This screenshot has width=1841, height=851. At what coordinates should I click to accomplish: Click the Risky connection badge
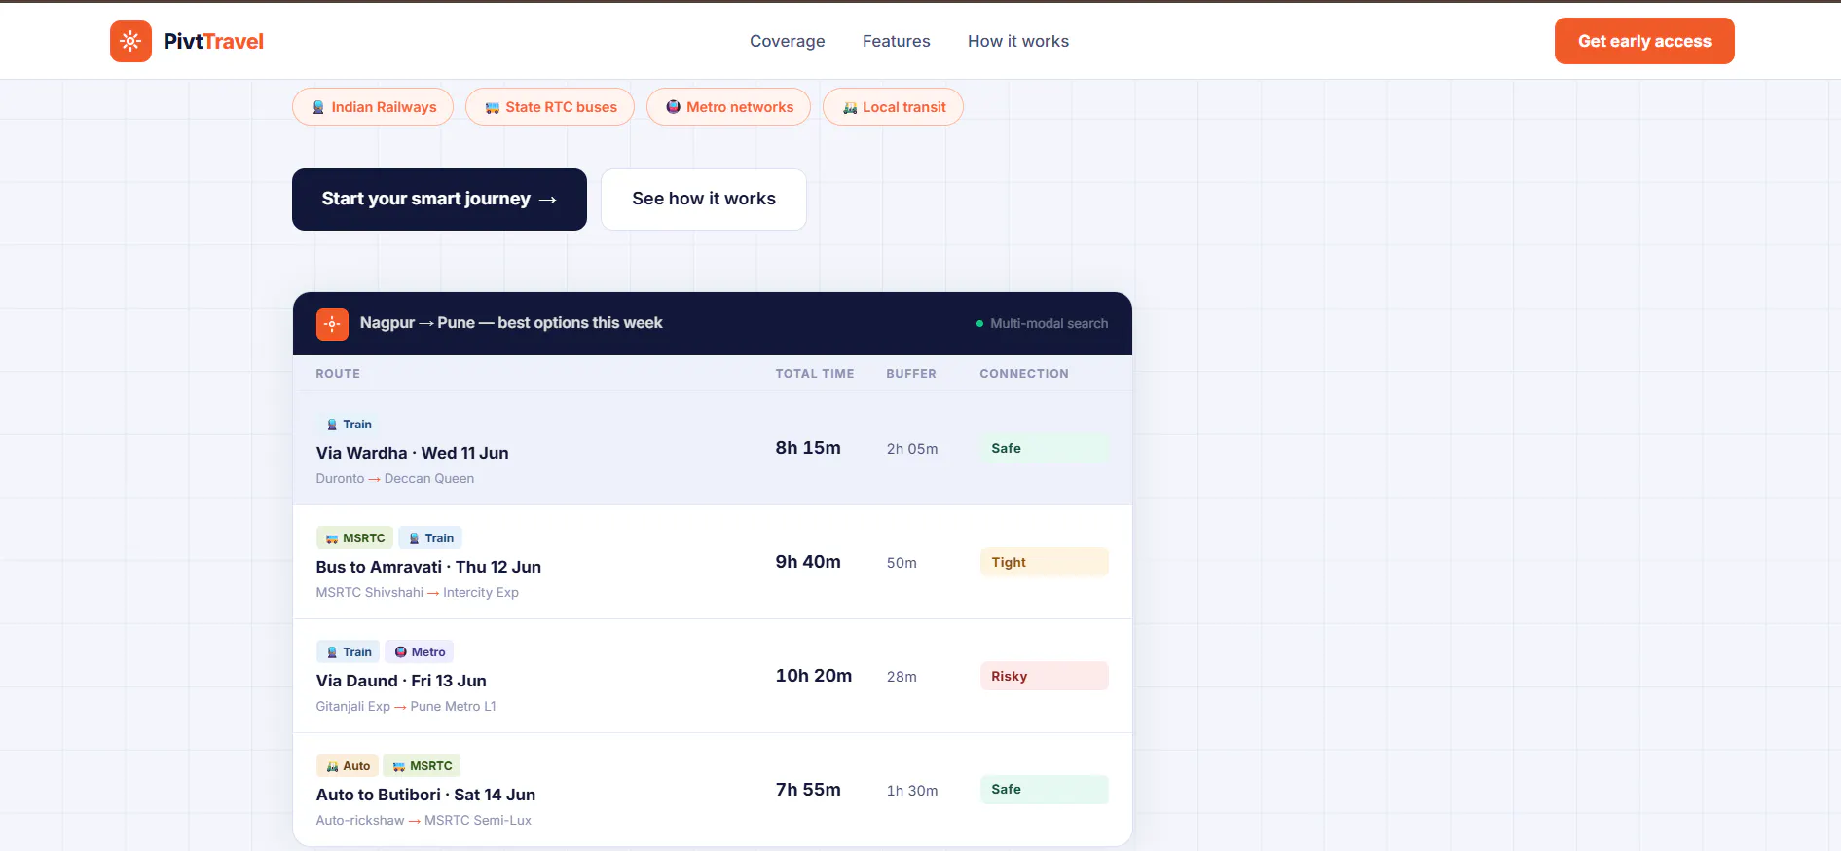1044,677
